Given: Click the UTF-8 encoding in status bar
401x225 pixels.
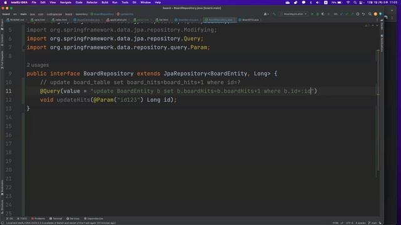Looking at the screenshot, I should [350, 223].
